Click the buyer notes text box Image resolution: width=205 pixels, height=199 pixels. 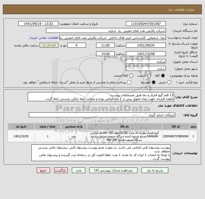tap(101, 153)
